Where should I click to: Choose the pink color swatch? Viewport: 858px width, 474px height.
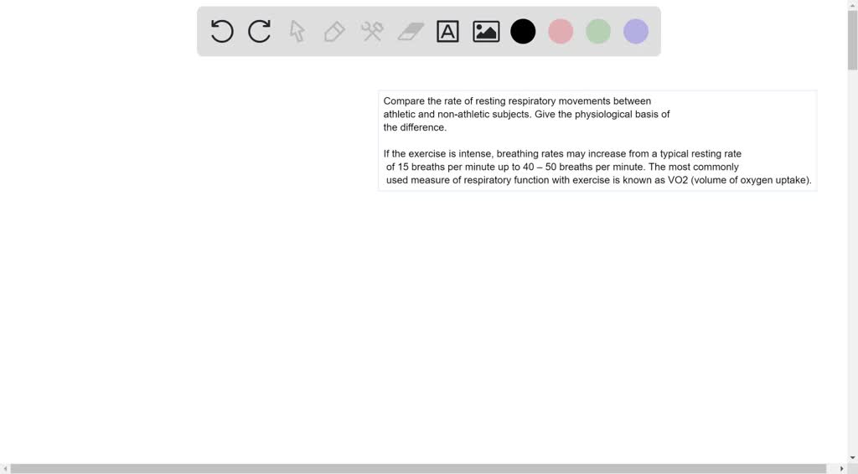coord(561,32)
